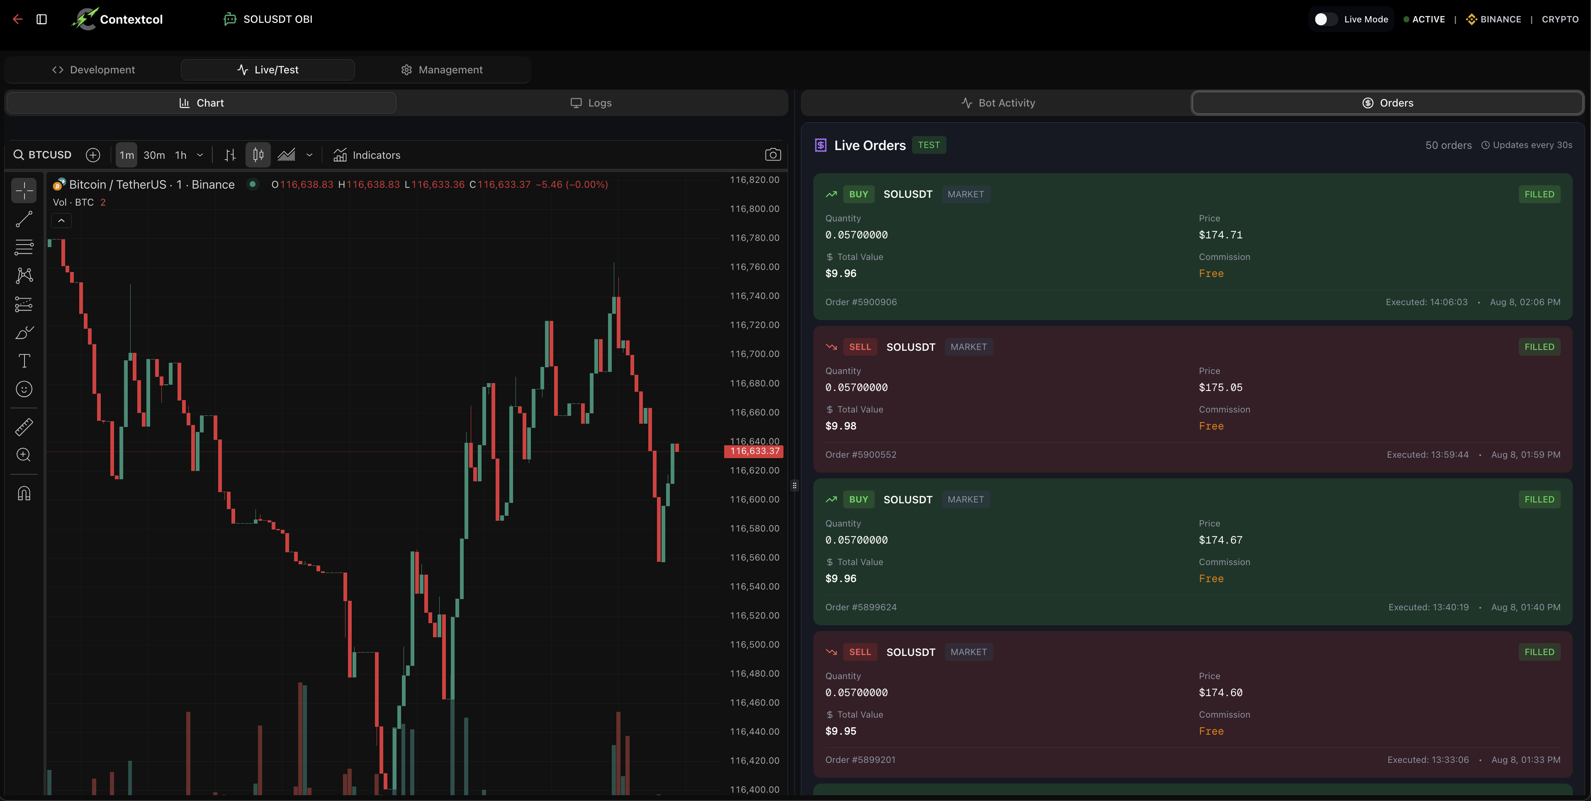This screenshot has width=1591, height=801.
Task: Select the crosshair cursor tool
Action: 24,191
